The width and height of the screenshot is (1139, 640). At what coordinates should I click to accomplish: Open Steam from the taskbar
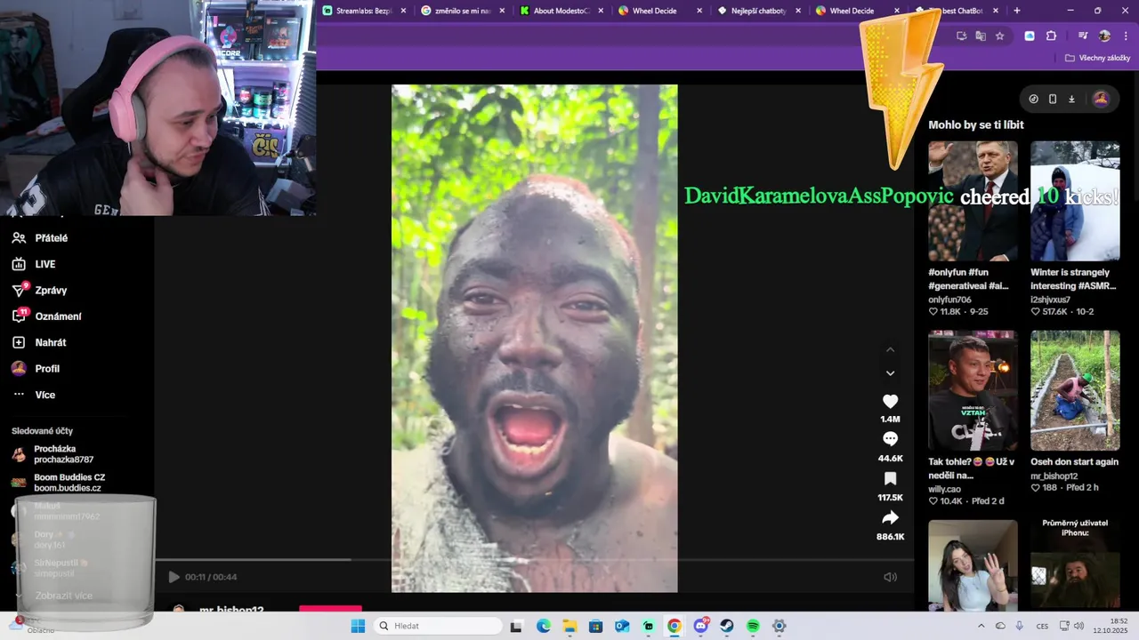tap(727, 626)
